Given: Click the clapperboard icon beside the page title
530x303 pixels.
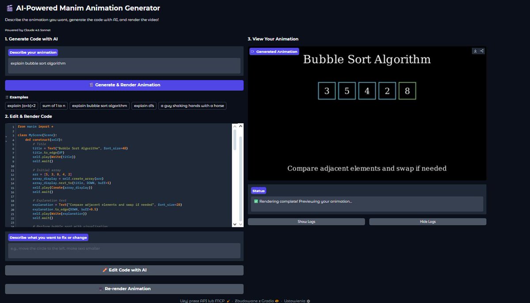Looking at the screenshot, I should point(9,8).
